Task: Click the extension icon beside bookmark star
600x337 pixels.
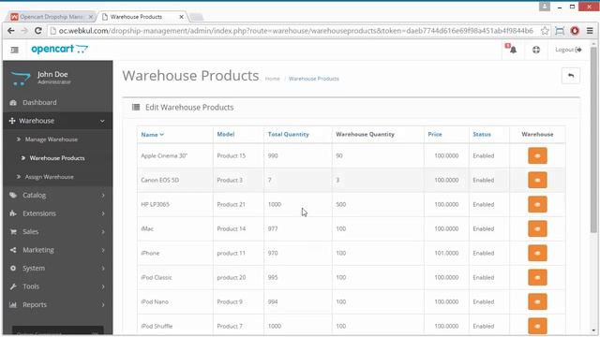Action: pyautogui.click(x=560, y=31)
